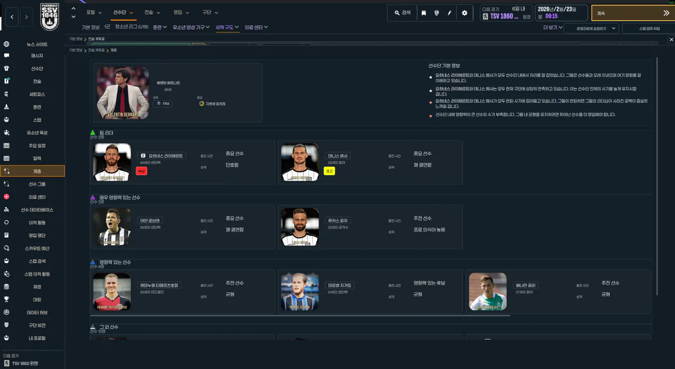675x369 pixels.
Task: Open the 의료 센터 tab in top submenu
Action: 256,27
